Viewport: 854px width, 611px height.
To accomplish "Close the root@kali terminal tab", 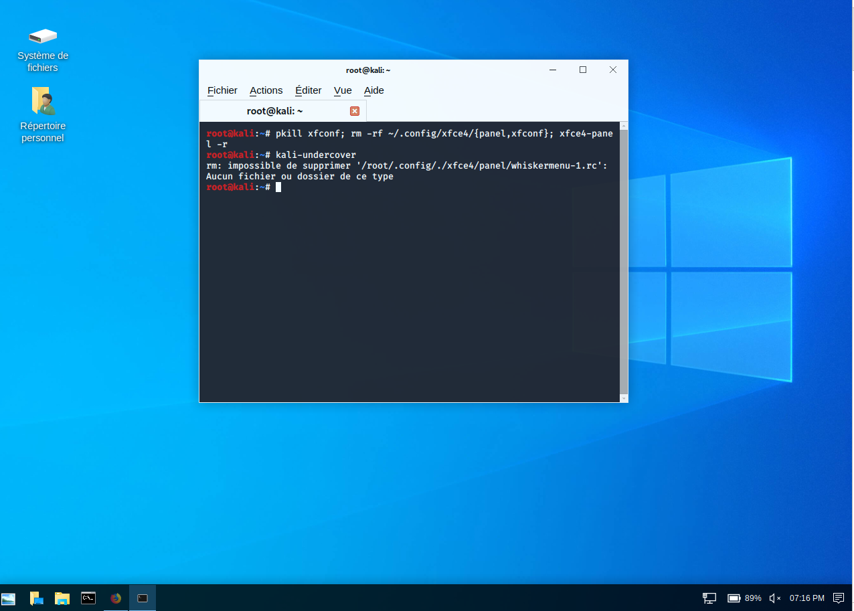I will pyautogui.click(x=355, y=111).
